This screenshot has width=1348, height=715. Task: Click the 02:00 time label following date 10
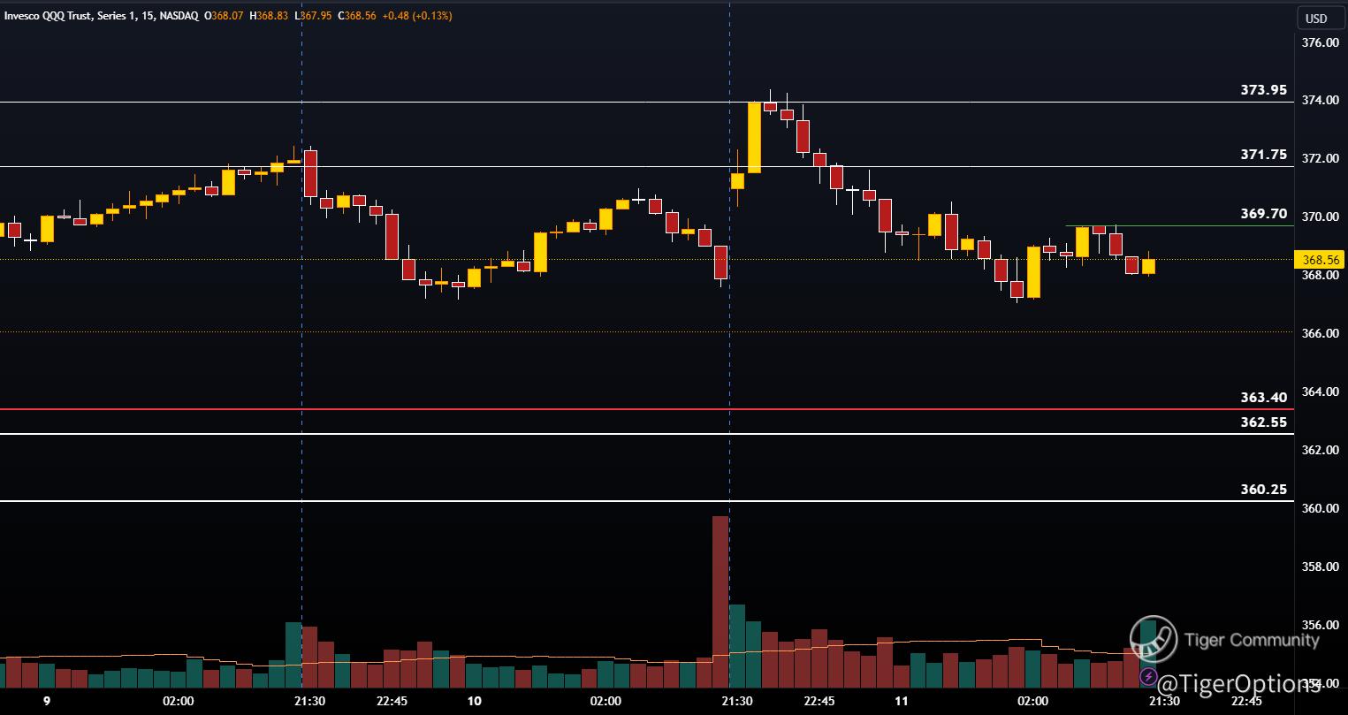tap(605, 702)
